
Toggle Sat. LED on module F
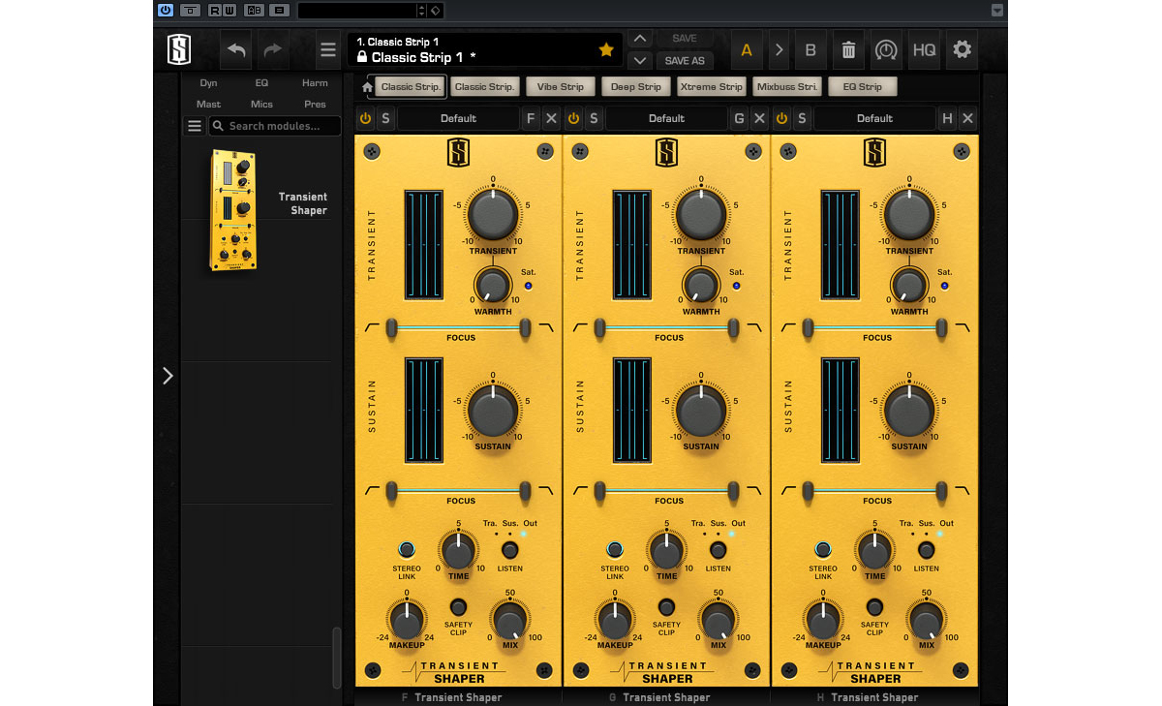[528, 286]
